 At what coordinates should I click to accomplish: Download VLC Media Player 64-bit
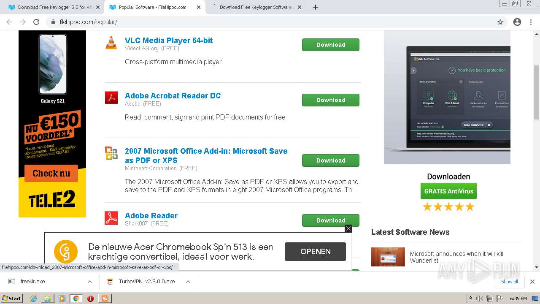(331, 45)
